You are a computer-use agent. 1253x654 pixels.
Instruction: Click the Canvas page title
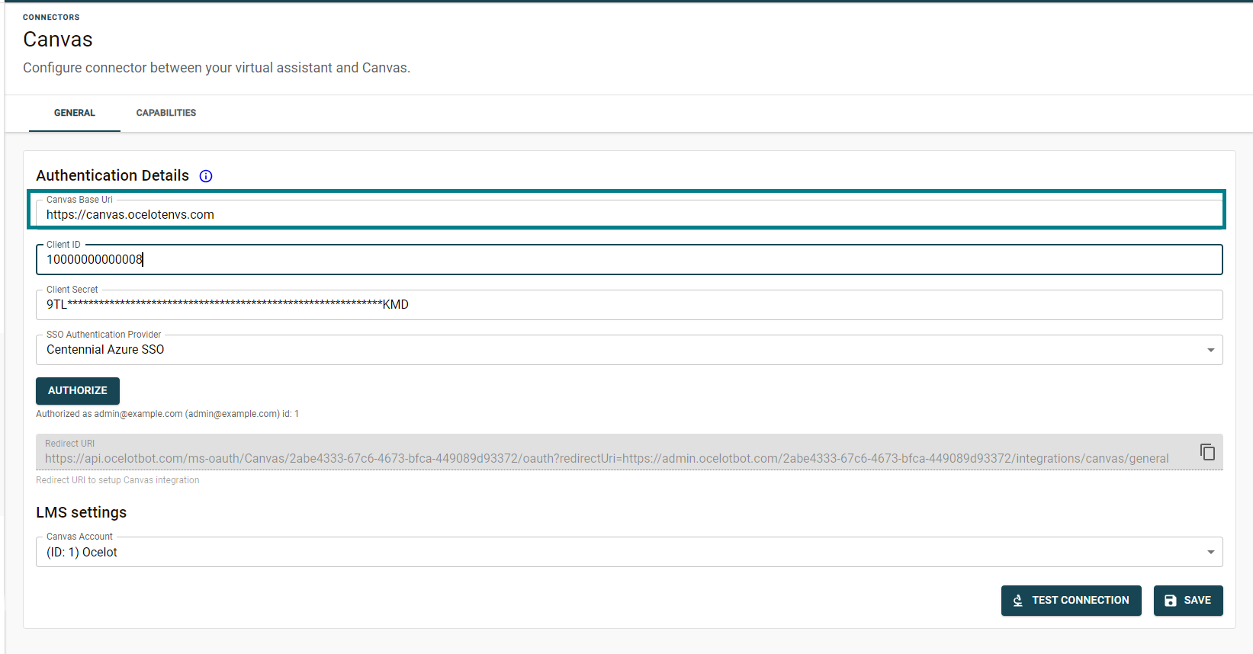pyautogui.click(x=58, y=40)
